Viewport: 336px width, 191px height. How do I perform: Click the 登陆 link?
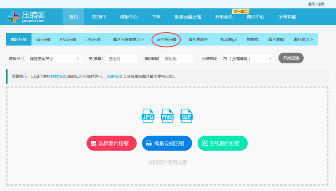[311, 4]
